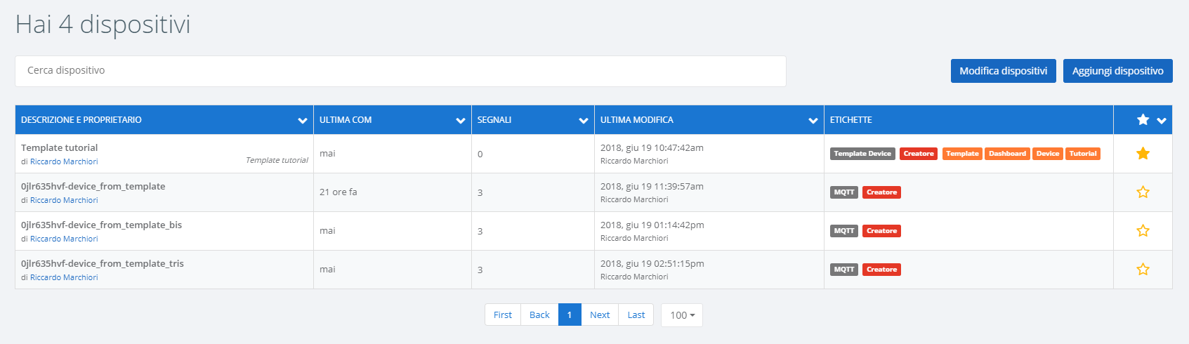This screenshot has width=1189, height=344.
Task: Click MQTT tag in device_from_template_bis row
Action: 844,231
